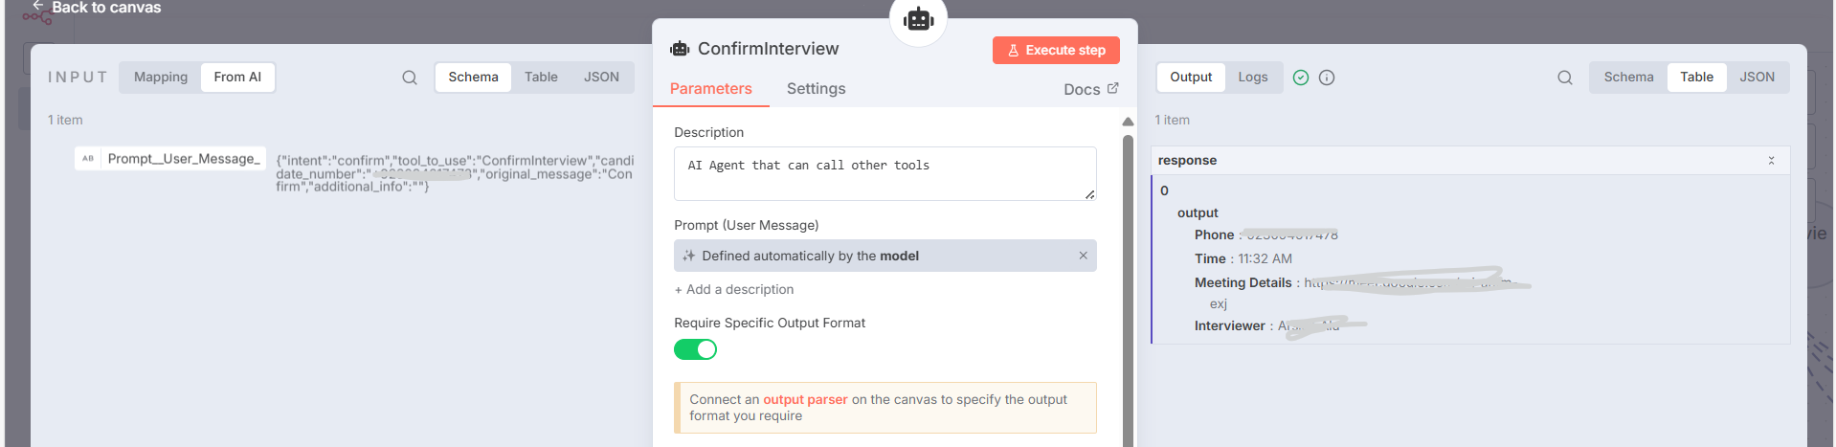Click the green success check icon
Screen dimensions: 1836x447
coord(1301,78)
